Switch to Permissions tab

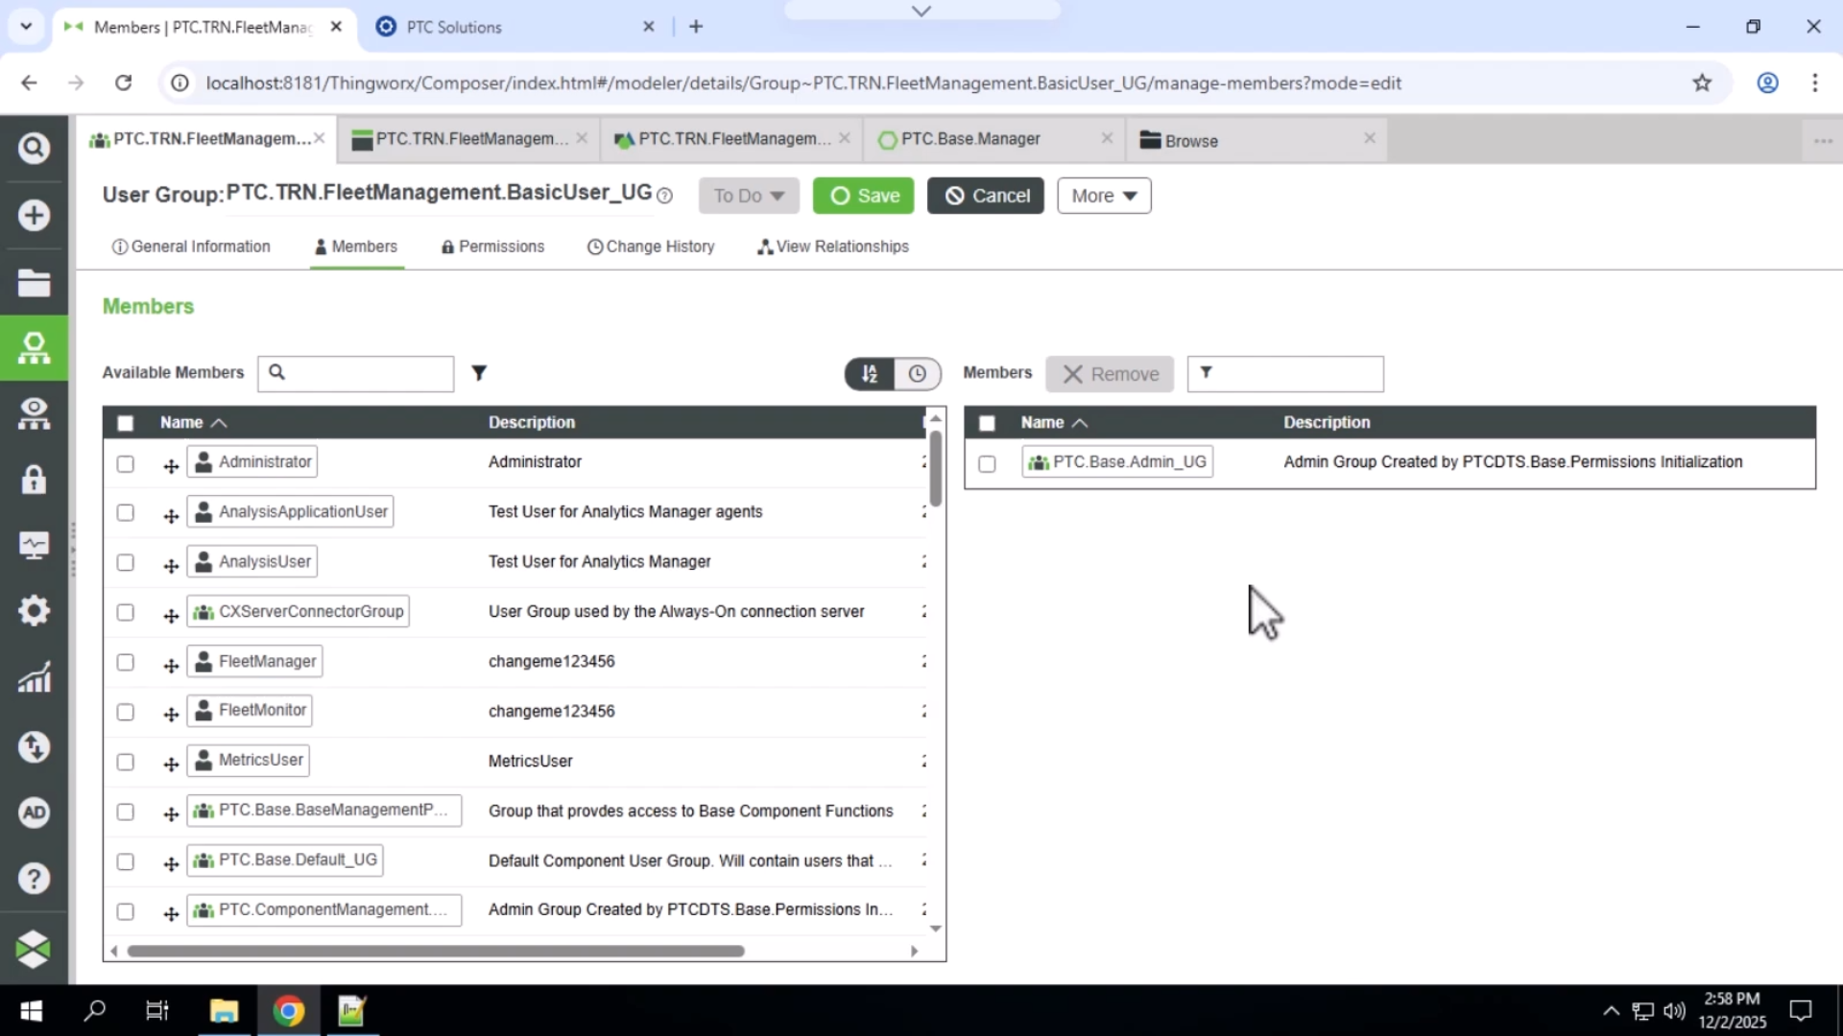coord(492,247)
